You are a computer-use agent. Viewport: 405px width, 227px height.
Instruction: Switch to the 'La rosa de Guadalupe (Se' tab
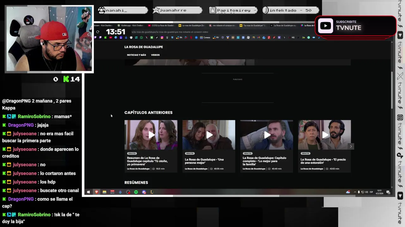point(191,26)
